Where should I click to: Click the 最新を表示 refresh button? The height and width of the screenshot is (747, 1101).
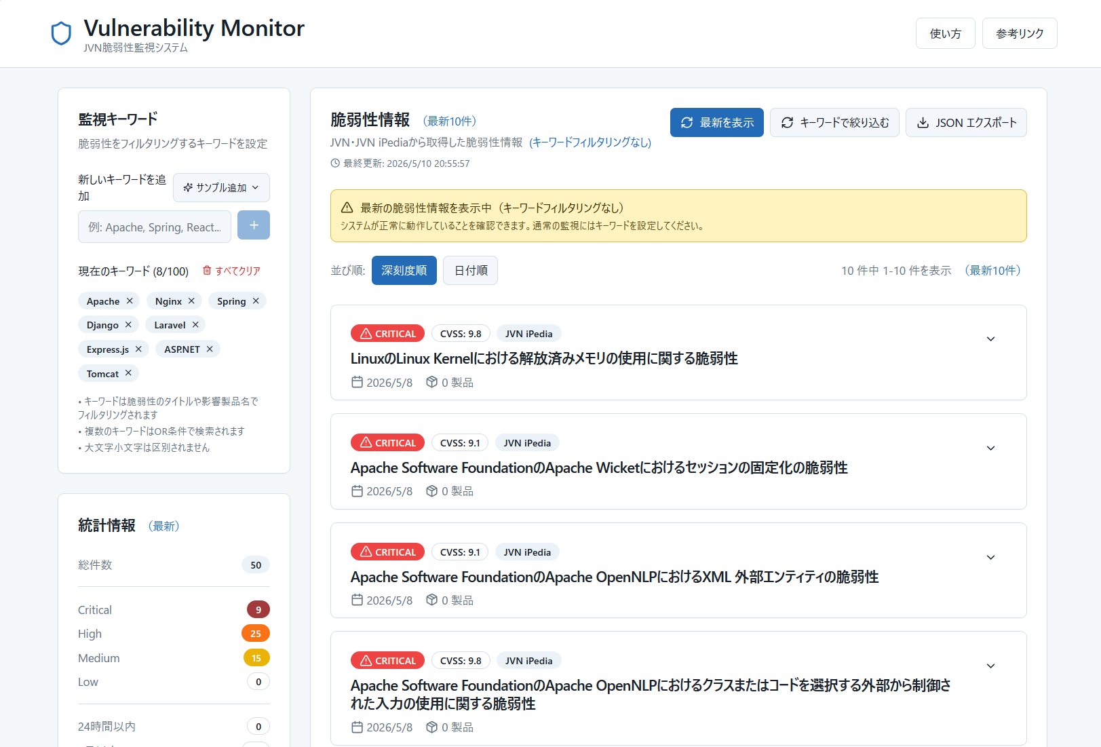(x=716, y=122)
